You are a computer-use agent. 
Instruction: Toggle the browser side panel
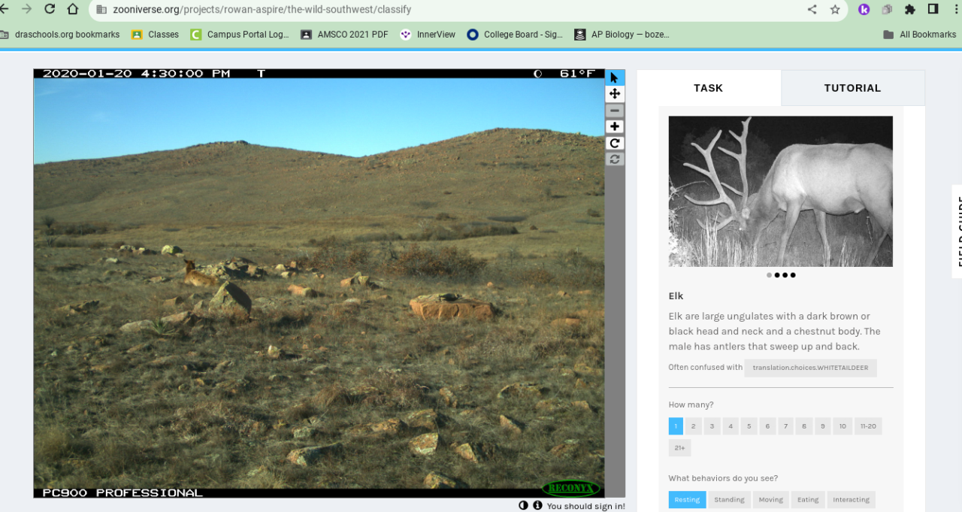(x=933, y=10)
